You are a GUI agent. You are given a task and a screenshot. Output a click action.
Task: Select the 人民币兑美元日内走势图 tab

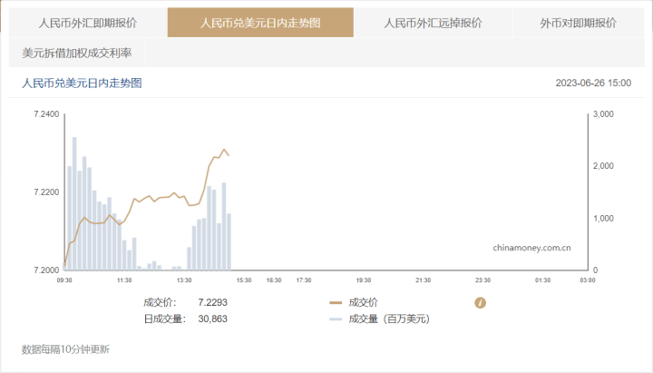click(x=260, y=23)
